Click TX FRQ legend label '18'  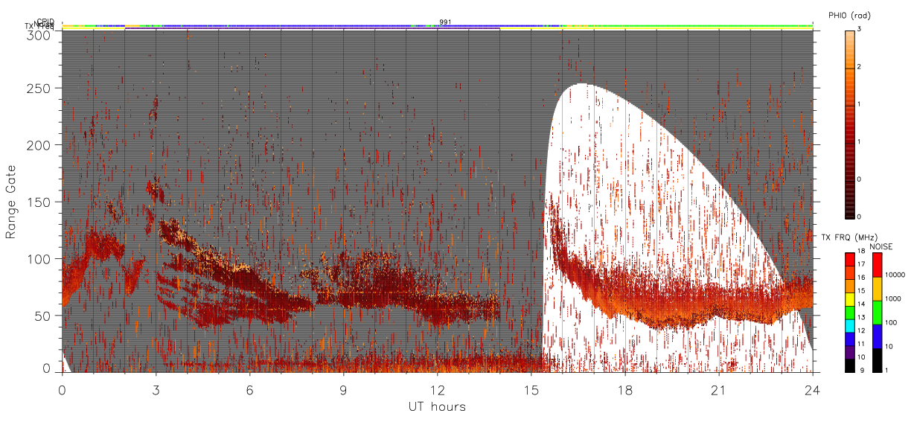tap(860, 251)
